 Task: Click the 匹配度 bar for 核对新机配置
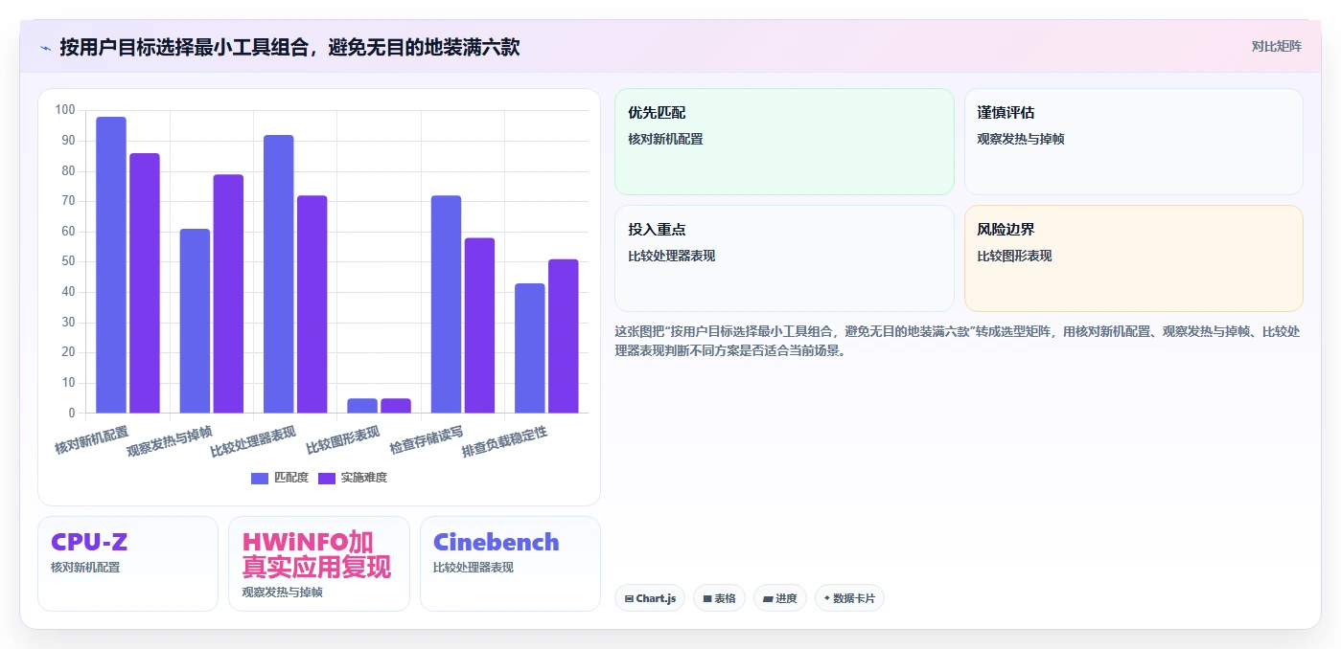point(111,265)
